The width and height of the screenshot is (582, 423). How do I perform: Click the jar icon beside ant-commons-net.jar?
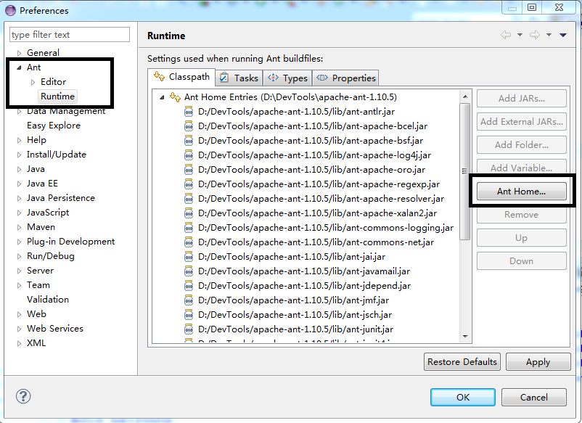pyautogui.click(x=189, y=242)
